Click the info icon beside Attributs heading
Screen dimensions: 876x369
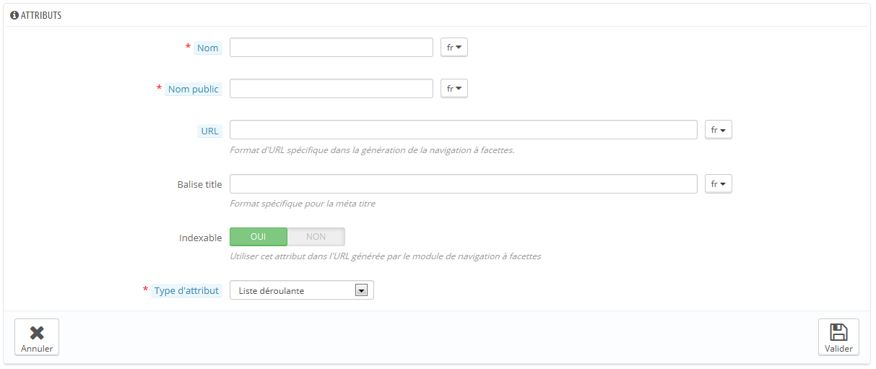14,15
